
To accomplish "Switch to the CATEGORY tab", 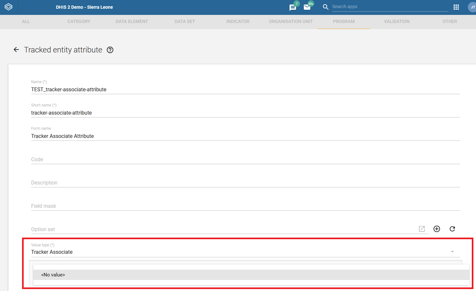I will pos(79,21).
